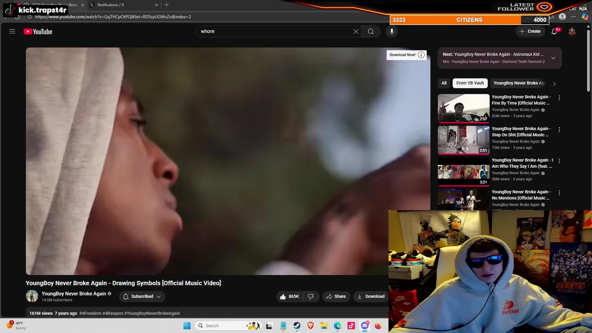Open Discord from the taskbar
This screenshot has width=592, height=333.
pos(364,326)
